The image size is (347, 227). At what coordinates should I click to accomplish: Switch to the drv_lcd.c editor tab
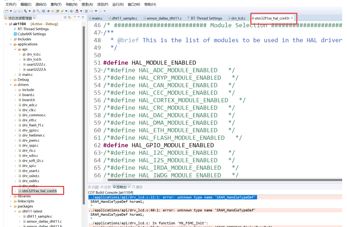pyautogui.click(x=237, y=18)
